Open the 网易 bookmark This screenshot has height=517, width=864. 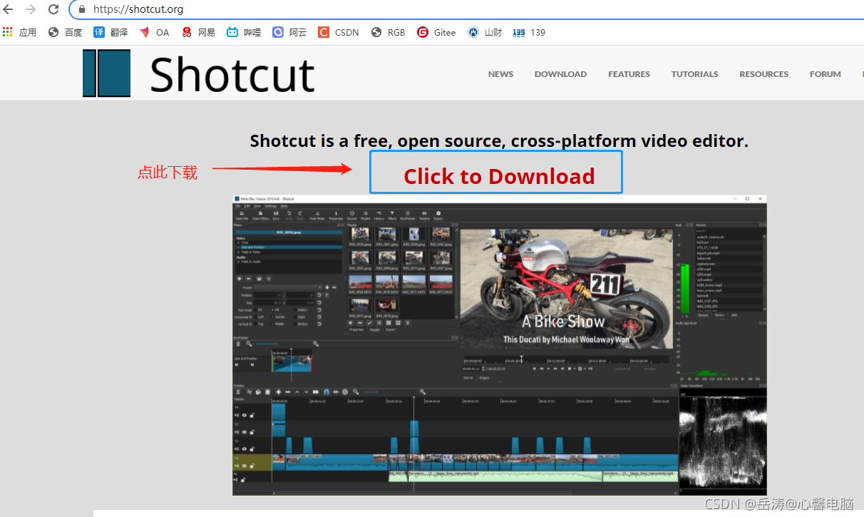pyautogui.click(x=198, y=32)
